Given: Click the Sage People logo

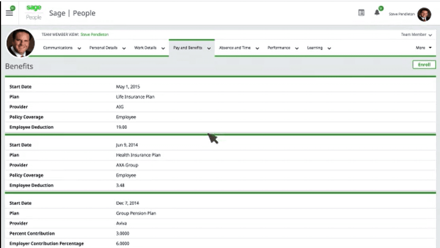Looking at the screenshot, I should [x=34, y=12].
